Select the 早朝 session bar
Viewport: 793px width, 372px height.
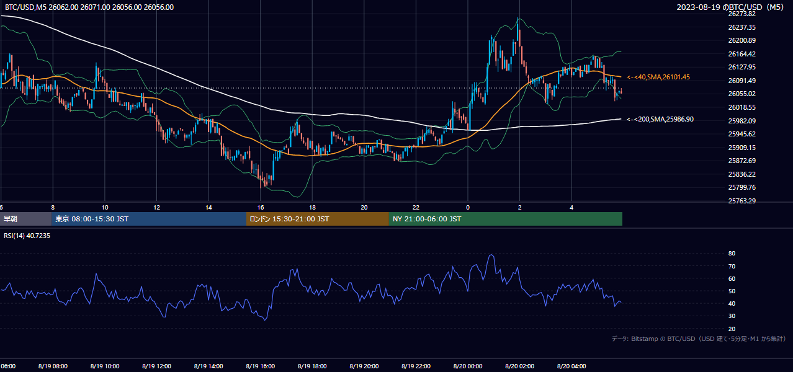point(25,219)
